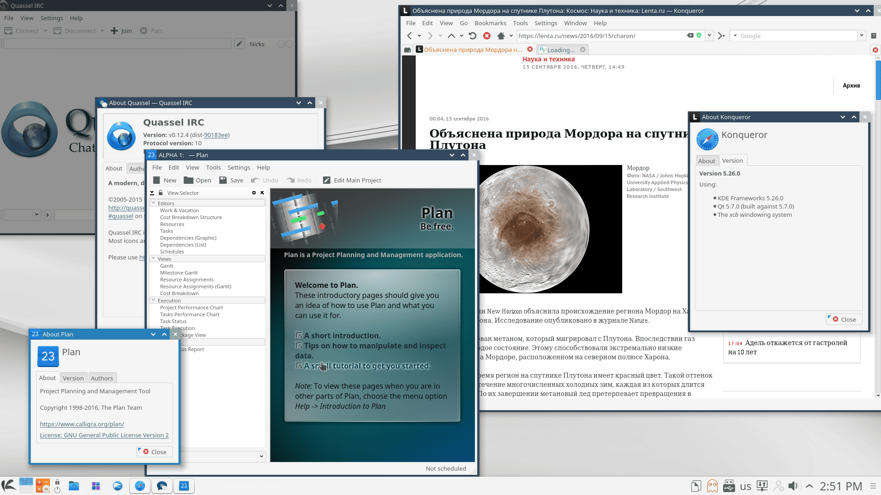Open the Tools menu in Plan
Viewport: 881px width, 495px height.
pos(213,167)
